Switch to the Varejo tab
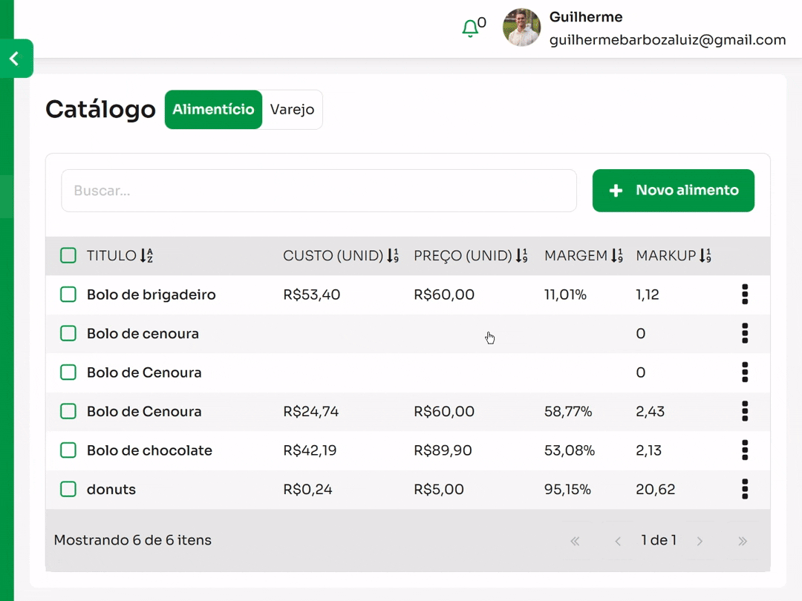 (292, 110)
